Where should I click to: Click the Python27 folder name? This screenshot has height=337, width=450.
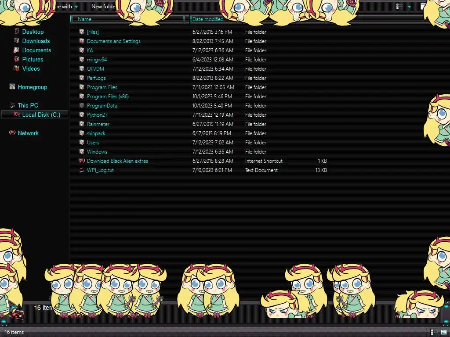(x=97, y=115)
